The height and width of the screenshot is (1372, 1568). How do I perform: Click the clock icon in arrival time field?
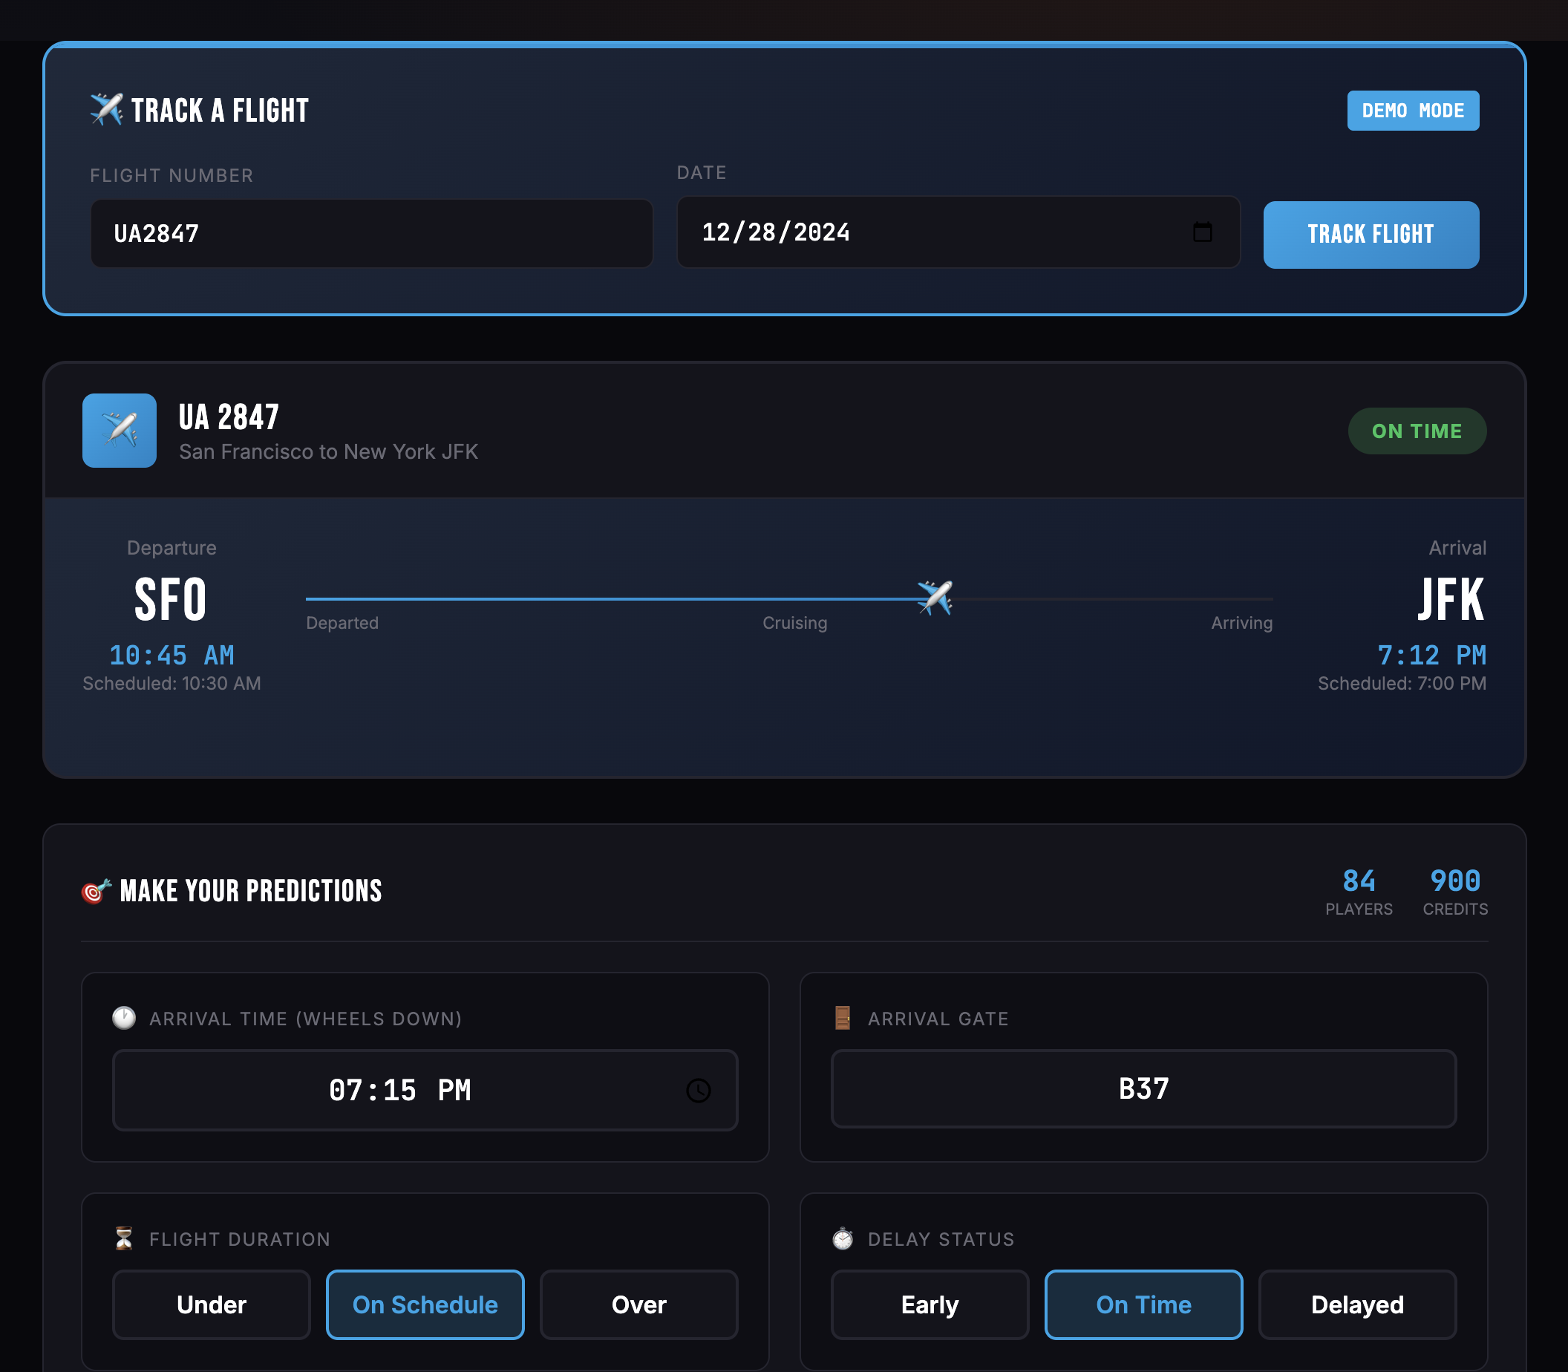[x=698, y=1090]
